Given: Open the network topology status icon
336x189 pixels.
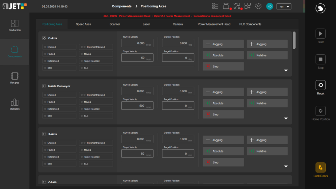Looking at the screenshot, I should pos(237,6).
